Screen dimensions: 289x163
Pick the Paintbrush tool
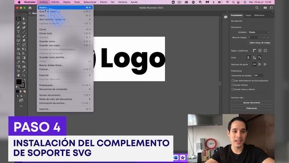coord(24,36)
